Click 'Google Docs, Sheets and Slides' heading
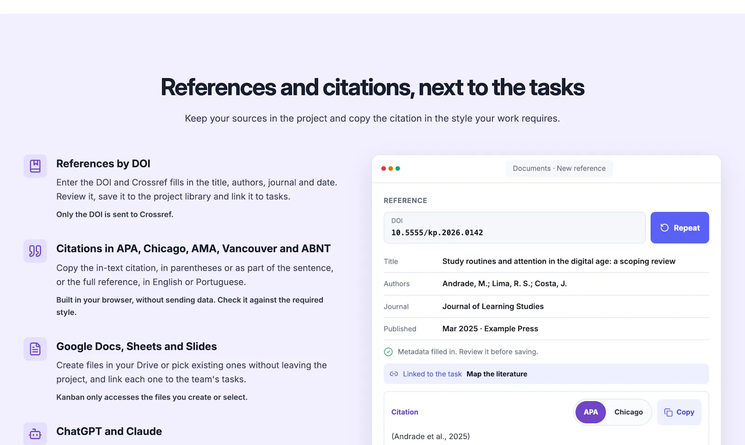Image resolution: width=745 pixels, height=445 pixels. point(136,346)
